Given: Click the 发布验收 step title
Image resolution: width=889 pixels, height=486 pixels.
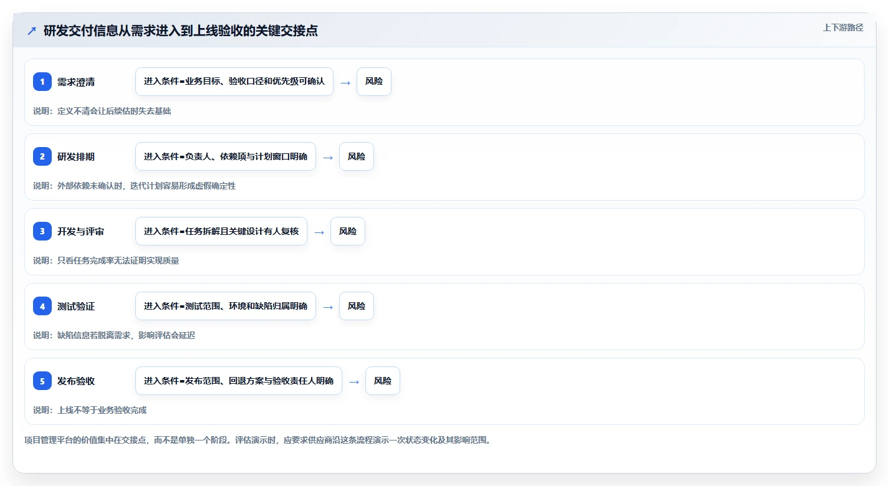Looking at the screenshot, I should click(x=76, y=381).
